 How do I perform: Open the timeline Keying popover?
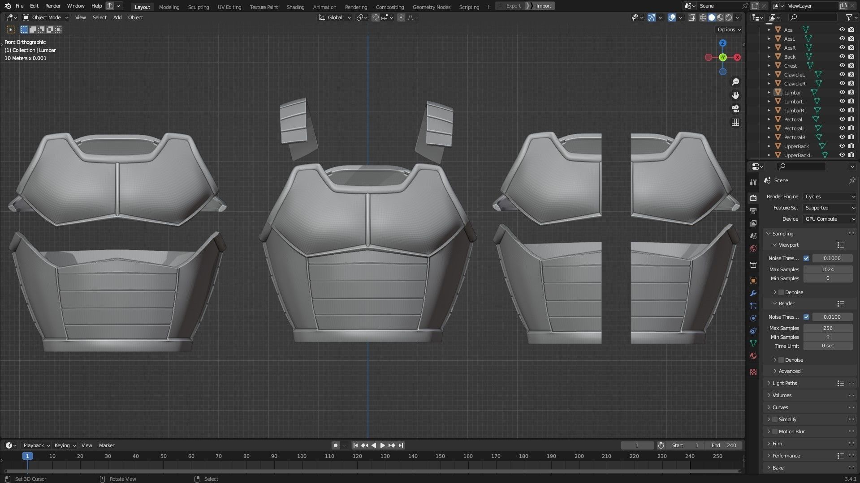pyautogui.click(x=65, y=445)
